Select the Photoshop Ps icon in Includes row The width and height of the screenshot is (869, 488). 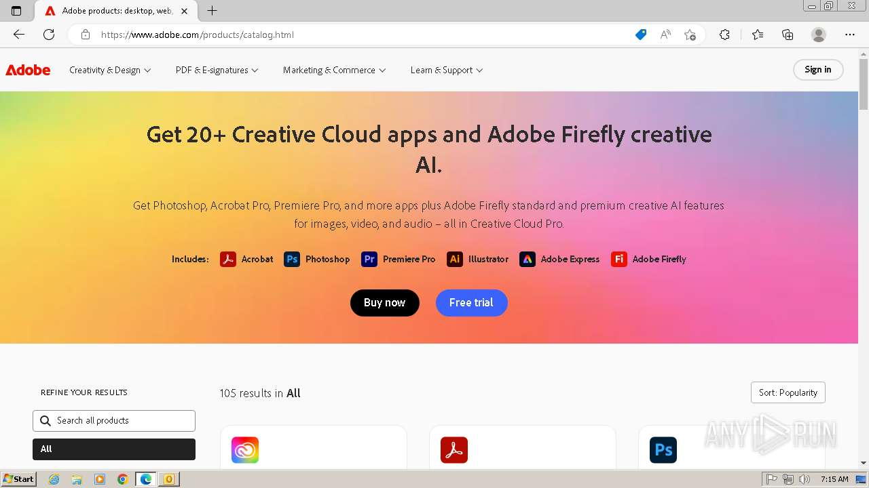[x=292, y=259]
